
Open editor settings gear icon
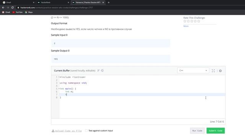click(x=220, y=71)
